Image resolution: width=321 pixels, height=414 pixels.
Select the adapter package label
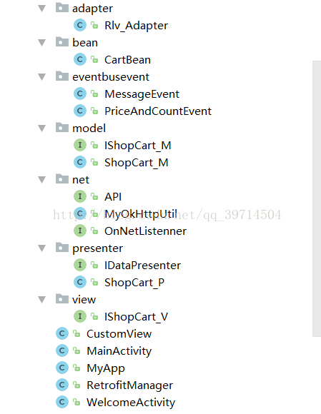pyautogui.click(x=92, y=9)
